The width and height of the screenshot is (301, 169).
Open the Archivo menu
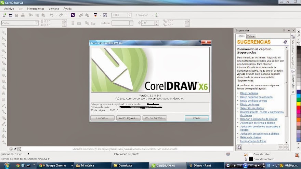(9, 9)
